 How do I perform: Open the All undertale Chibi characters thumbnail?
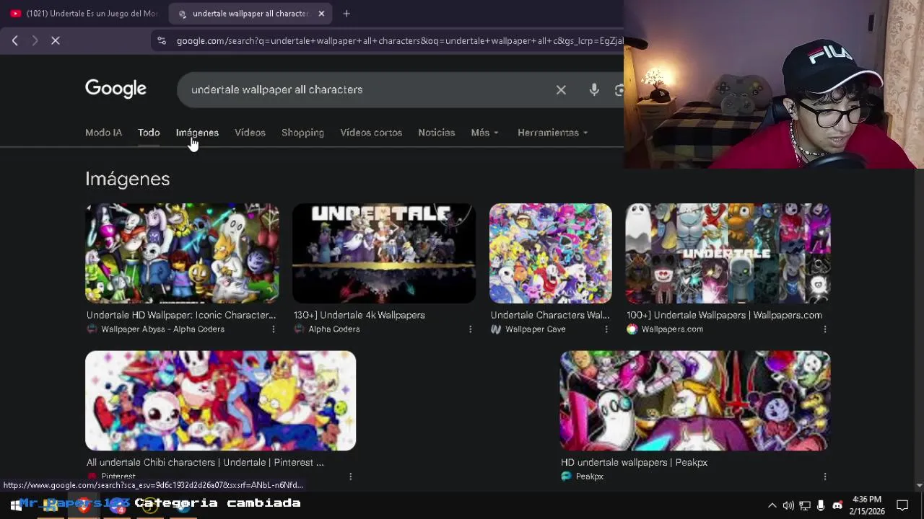(220, 401)
